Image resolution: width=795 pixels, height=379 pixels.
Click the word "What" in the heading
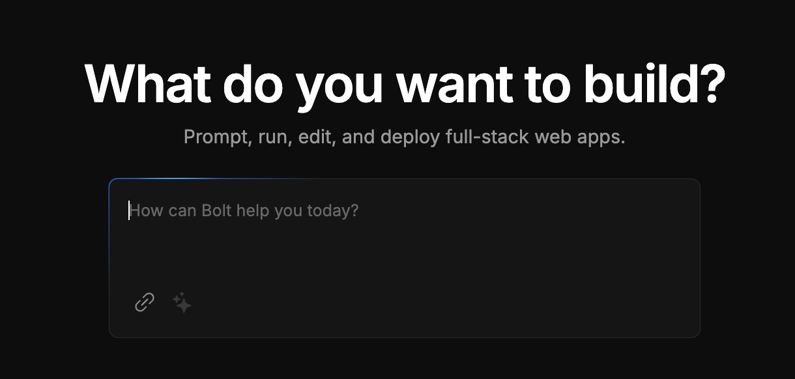tap(147, 84)
